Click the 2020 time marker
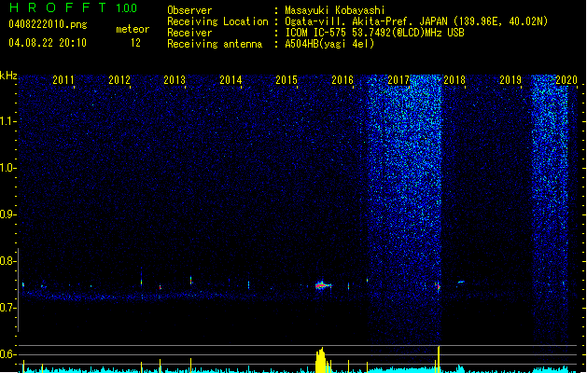587x373 pixels. tap(566, 80)
